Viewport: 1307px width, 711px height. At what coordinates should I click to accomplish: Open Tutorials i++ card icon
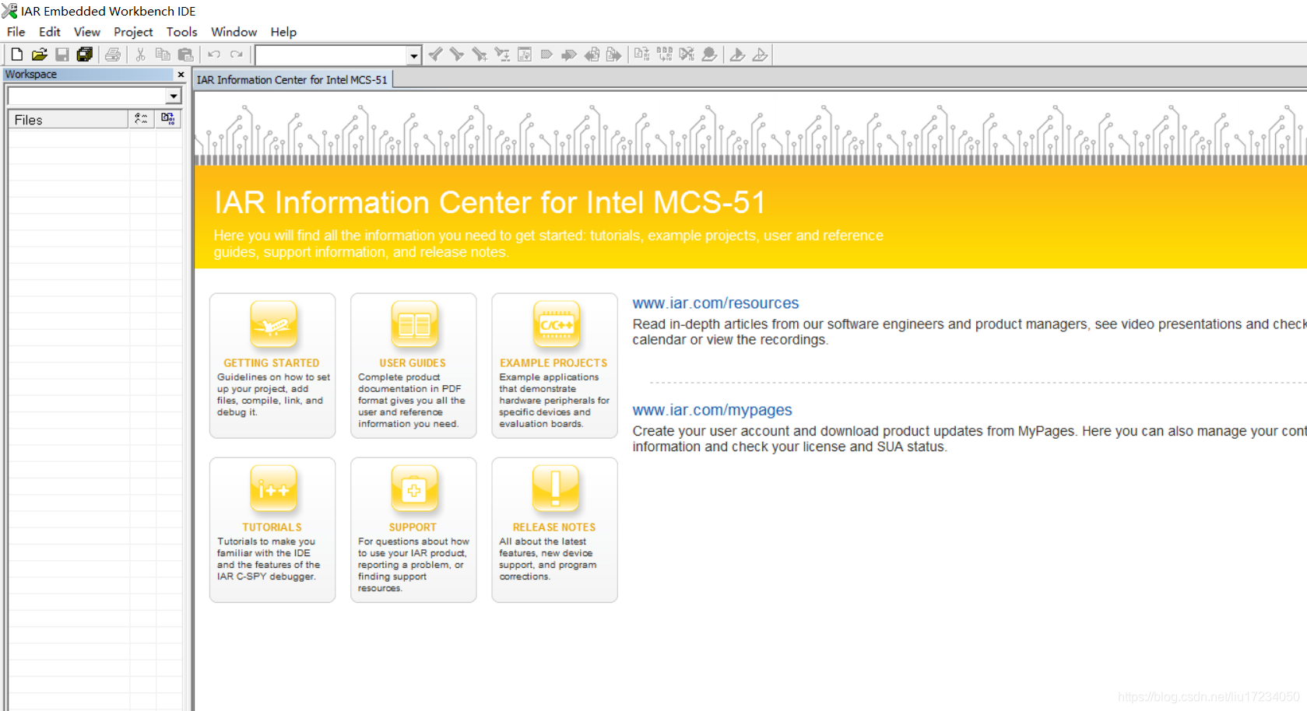(x=273, y=489)
